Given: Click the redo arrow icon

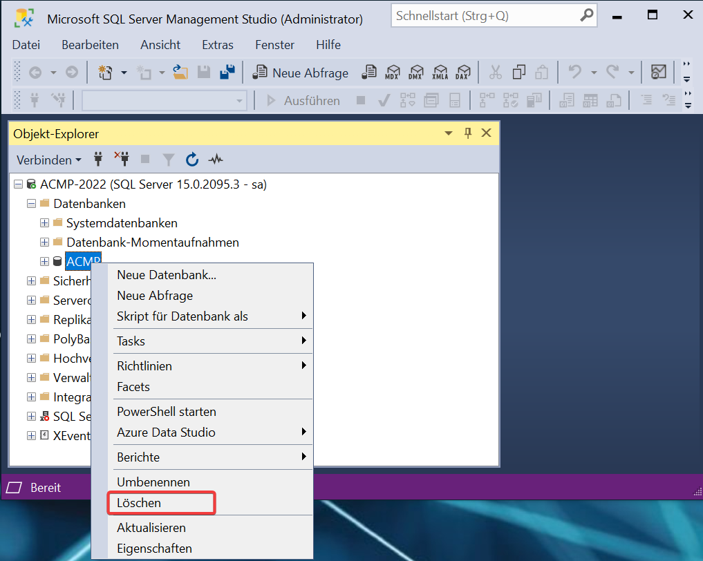Looking at the screenshot, I should point(612,72).
